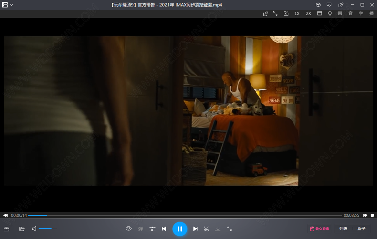Set video size to 2X

click(308, 14)
